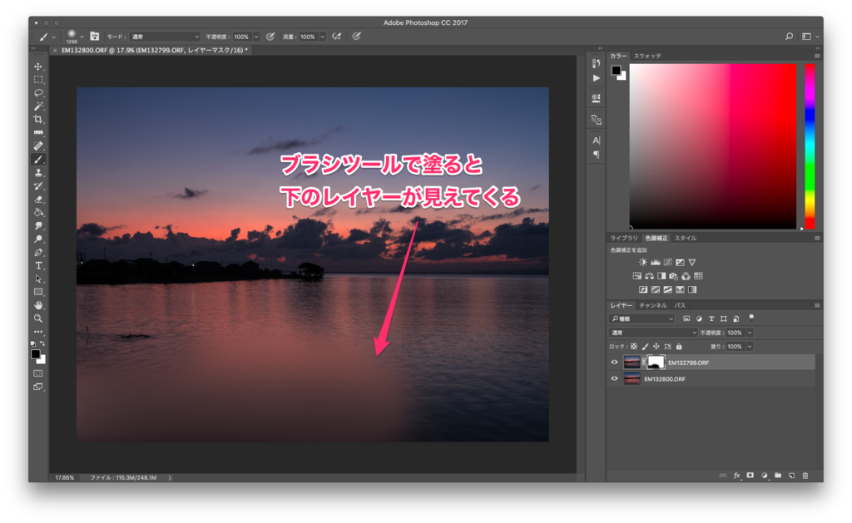This screenshot has width=852, height=523.
Task: Hide the EM132799.ORF layer with eye icon
Action: click(615, 363)
